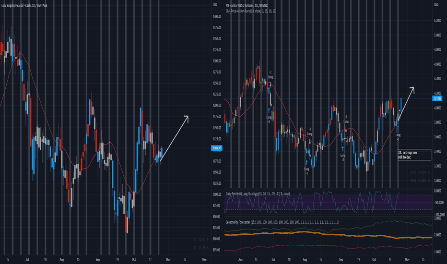Click the Dec label on the Gasoil time axis
The height and width of the screenshot is (264, 447).
[204, 259]
